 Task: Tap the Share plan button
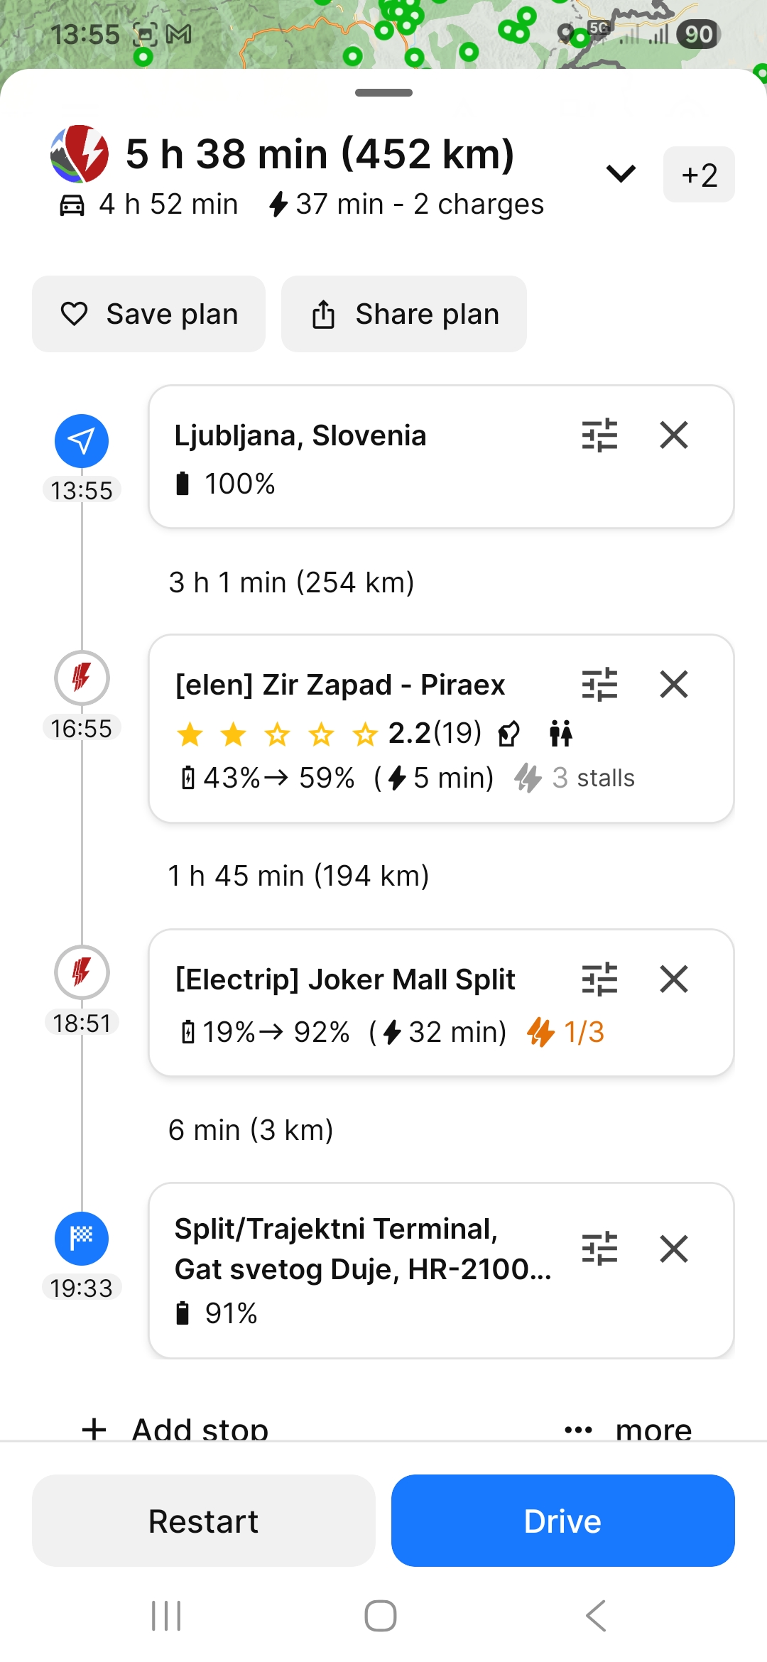(404, 314)
